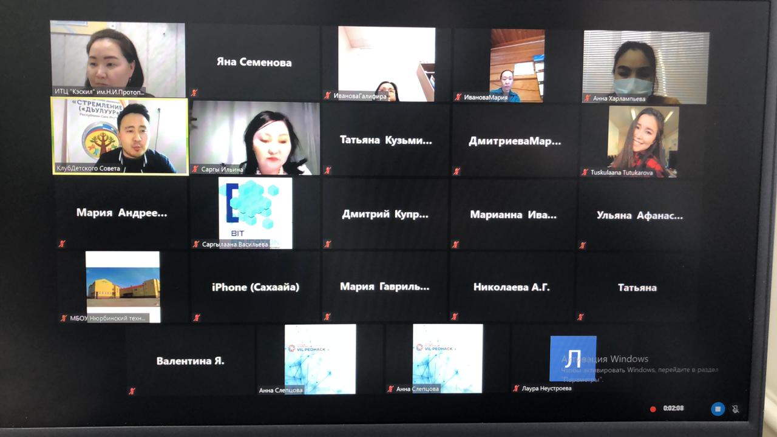Click muted mic icon beside Tuskulaana Tutukarova
This screenshot has width=777, height=437.
(x=585, y=172)
